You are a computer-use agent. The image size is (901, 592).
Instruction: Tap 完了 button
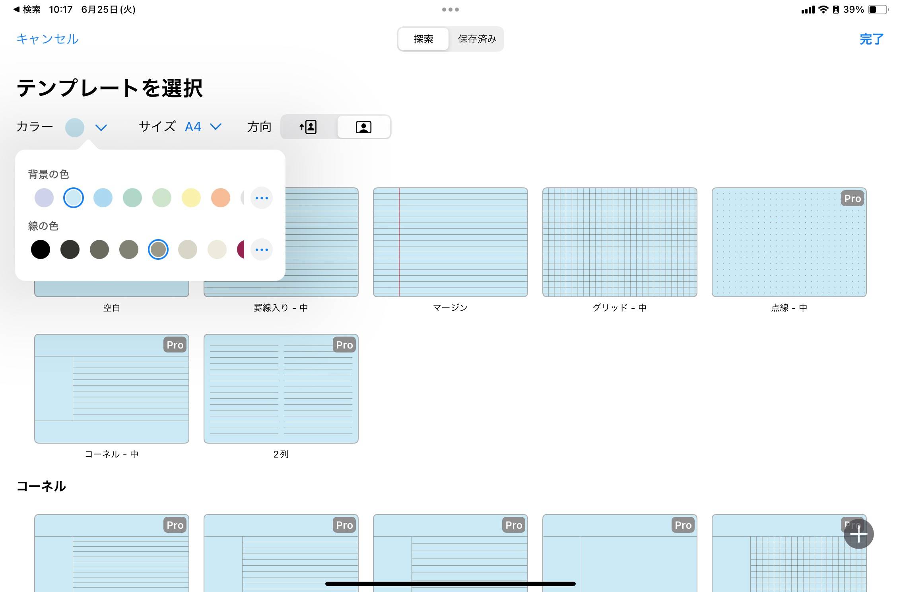(872, 39)
